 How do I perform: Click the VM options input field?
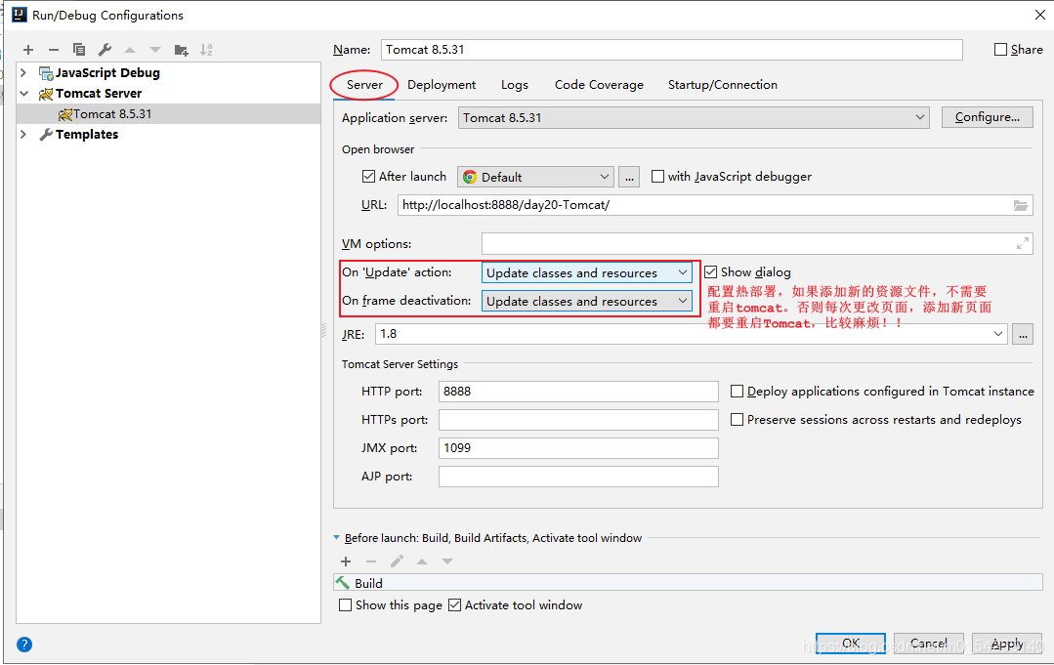757,244
